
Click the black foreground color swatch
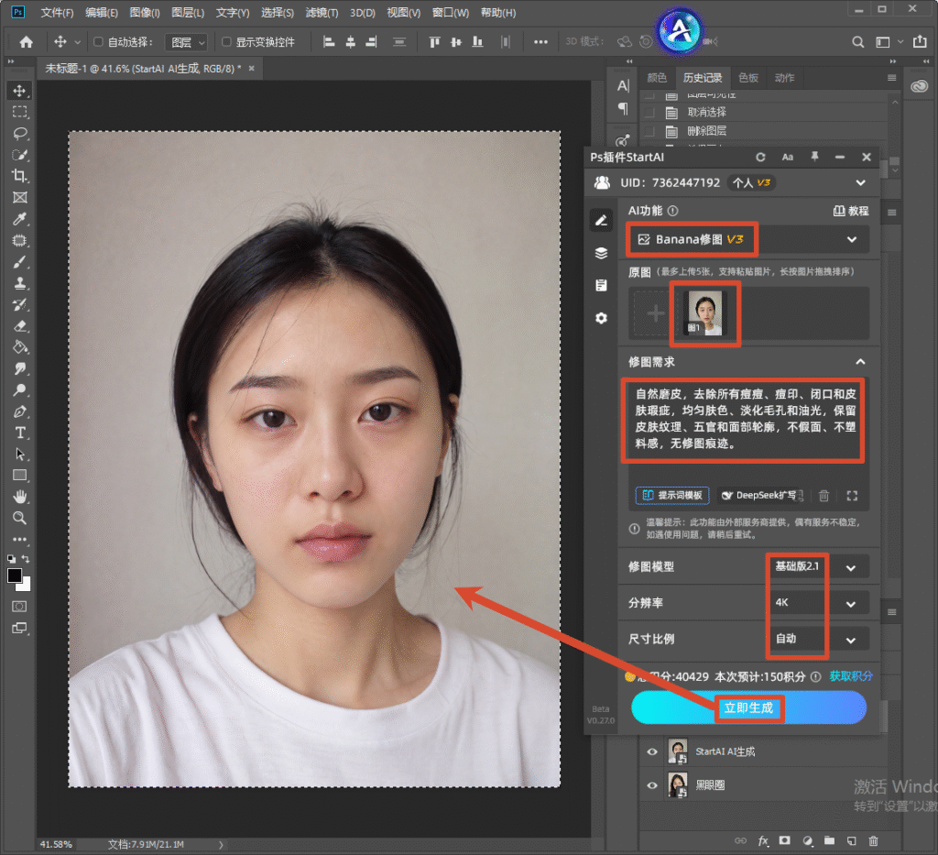point(15,575)
